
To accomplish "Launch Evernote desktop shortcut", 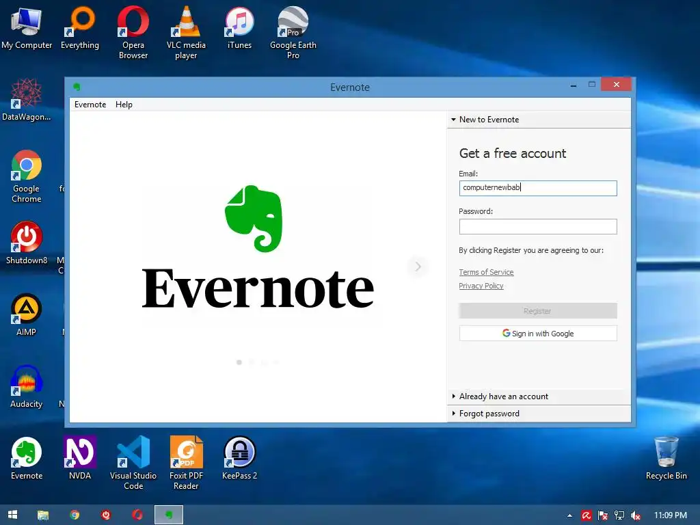I will pyautogui.click(x=27, y=458).
